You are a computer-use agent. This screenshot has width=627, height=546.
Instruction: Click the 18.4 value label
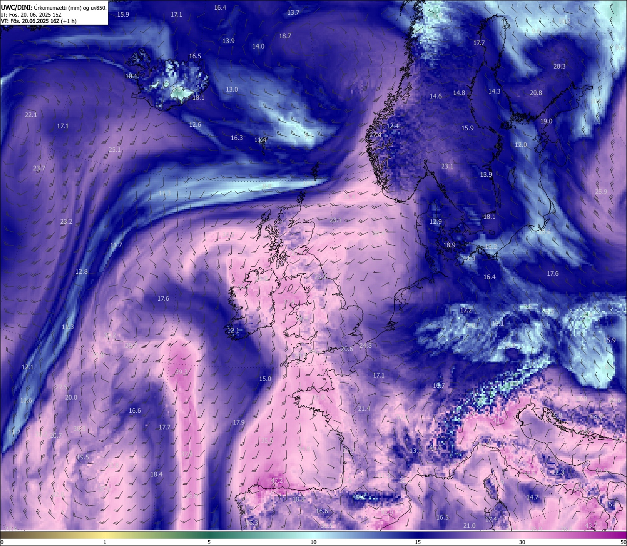tap(156, 475)
